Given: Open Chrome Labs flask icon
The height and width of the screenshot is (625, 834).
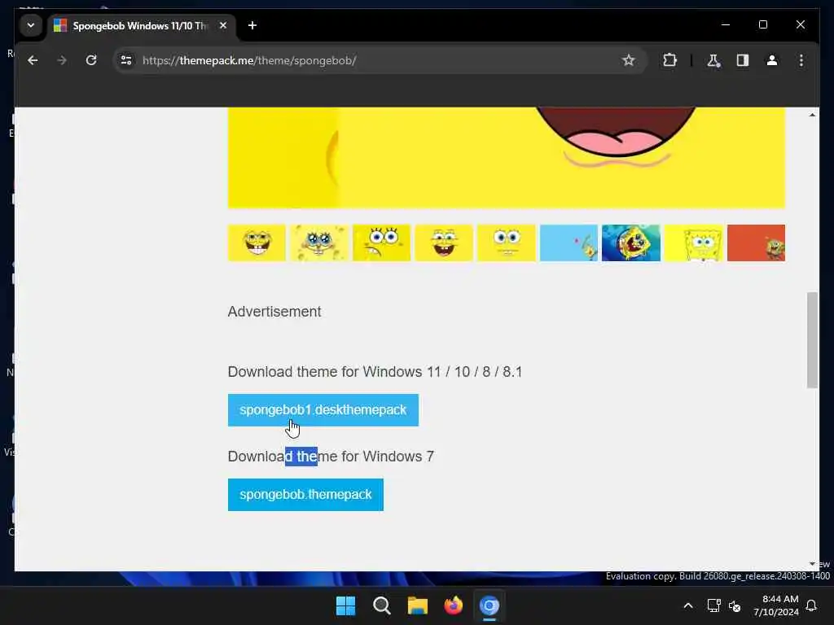Looking at the screenshot, I should tap(713, 60).
